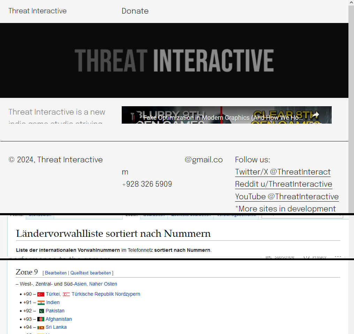Open the 'Asien' link
354x334 pixels.
tap(80, 284)
